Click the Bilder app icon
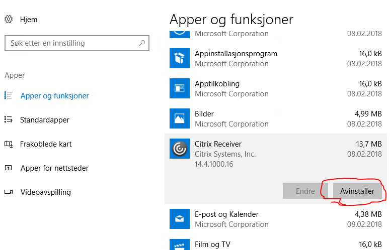The image size is (390, 250). [x=180, y=118]
